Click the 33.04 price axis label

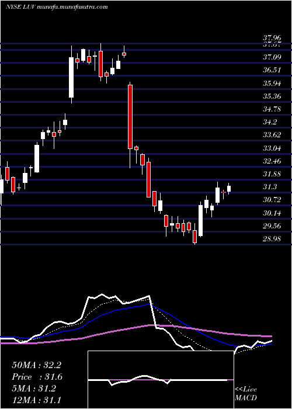click(x=272, y=148)
